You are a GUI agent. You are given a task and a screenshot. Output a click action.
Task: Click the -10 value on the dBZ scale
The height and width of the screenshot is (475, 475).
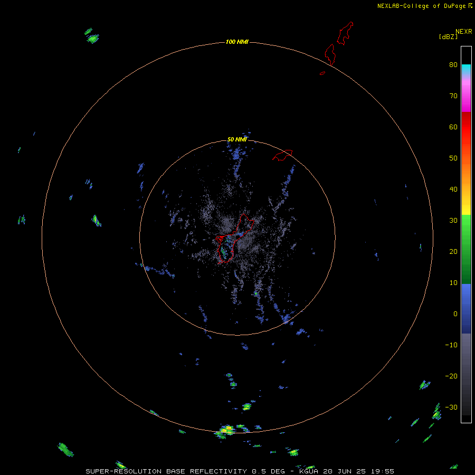[451, 345]
